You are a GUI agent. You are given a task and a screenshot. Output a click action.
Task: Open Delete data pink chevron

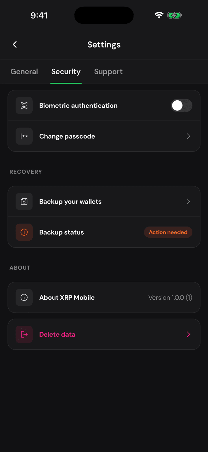point(188,334)
